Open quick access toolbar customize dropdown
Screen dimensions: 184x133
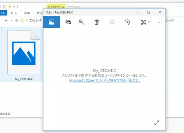point(14,7)
